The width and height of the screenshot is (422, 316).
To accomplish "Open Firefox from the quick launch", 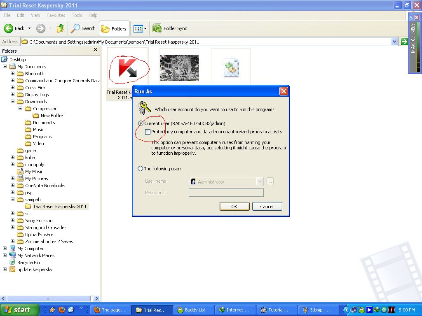I will [62, 309].
